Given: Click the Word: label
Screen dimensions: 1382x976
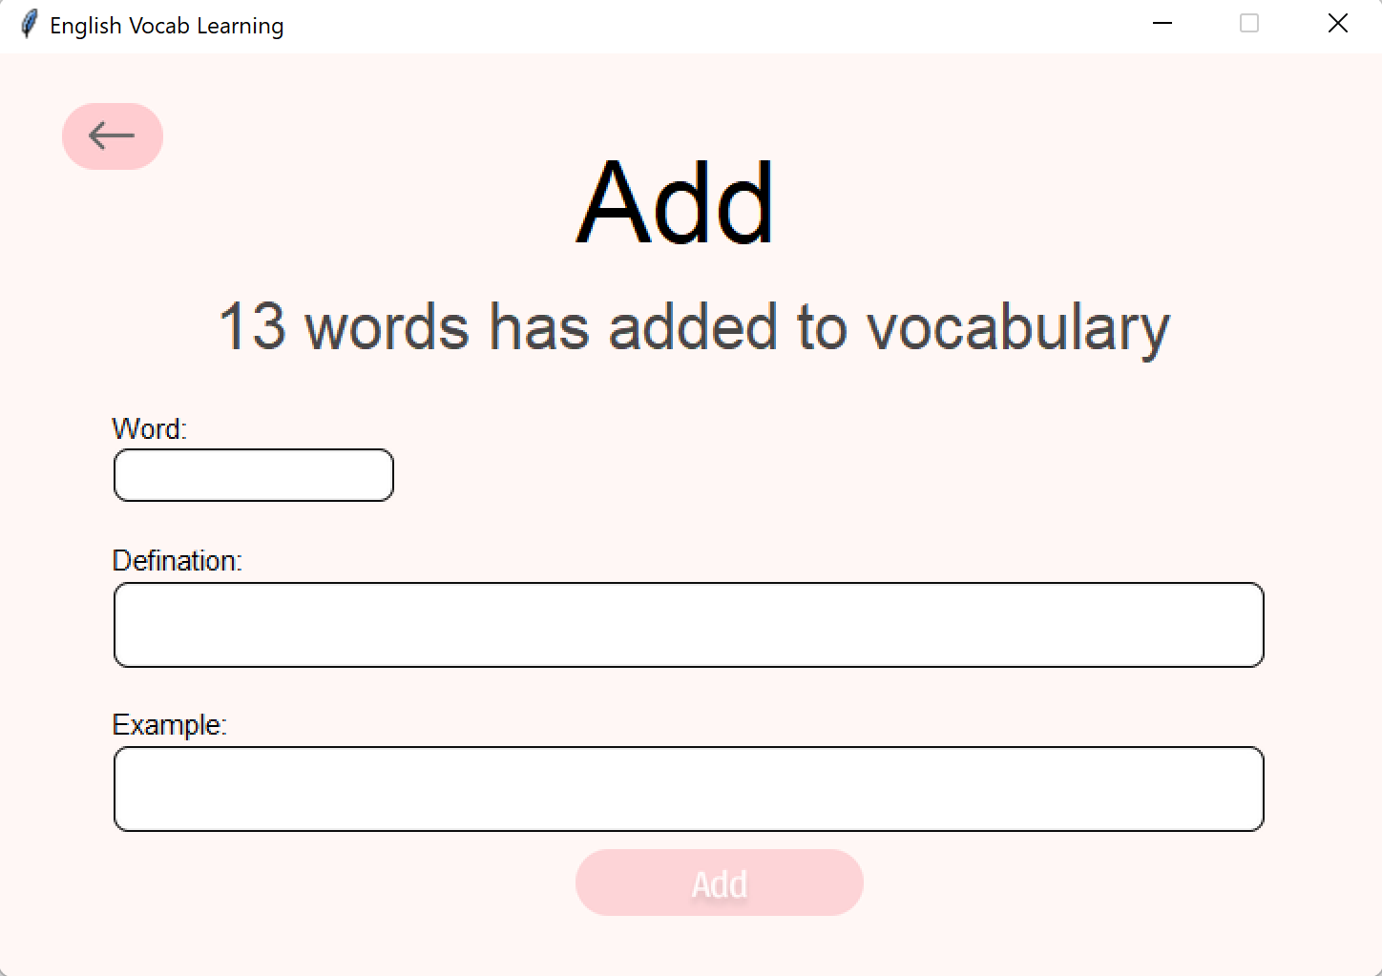Looking at the screenshot, I should (x=149, y=428).
